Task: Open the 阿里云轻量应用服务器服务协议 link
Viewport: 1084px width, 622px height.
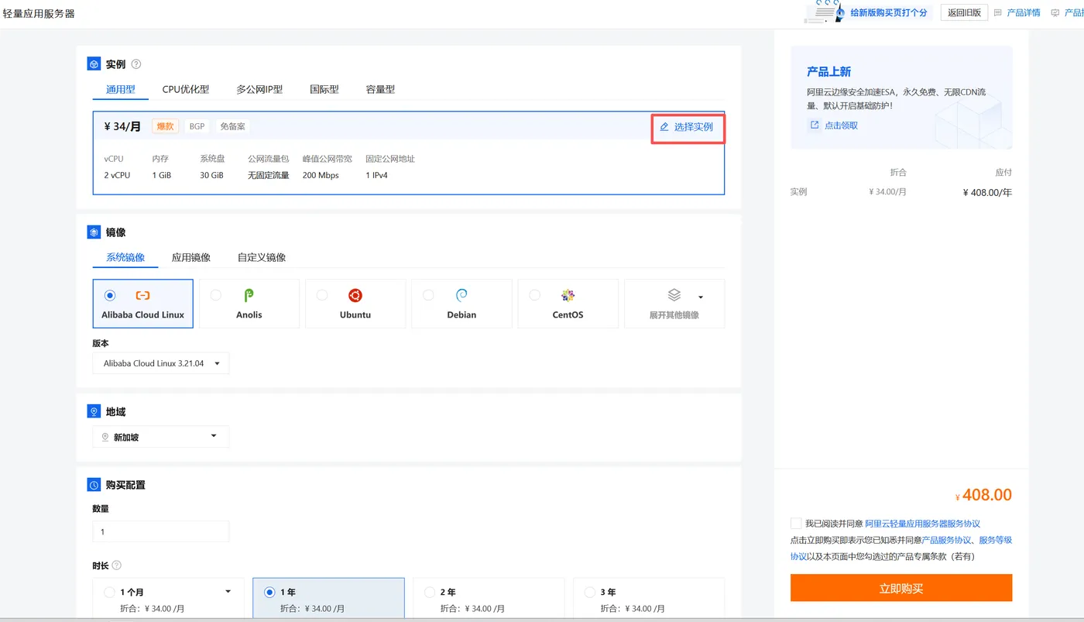Action: point(922,524)
